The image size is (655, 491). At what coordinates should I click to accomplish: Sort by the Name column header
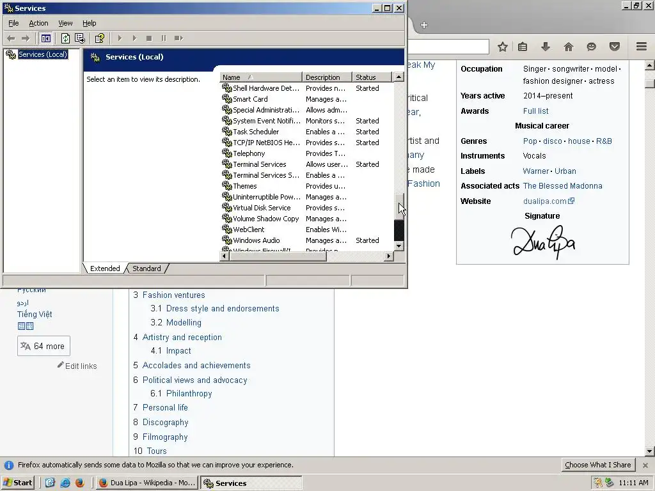260,77
